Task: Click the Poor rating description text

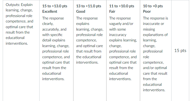Action: [156, 54]
